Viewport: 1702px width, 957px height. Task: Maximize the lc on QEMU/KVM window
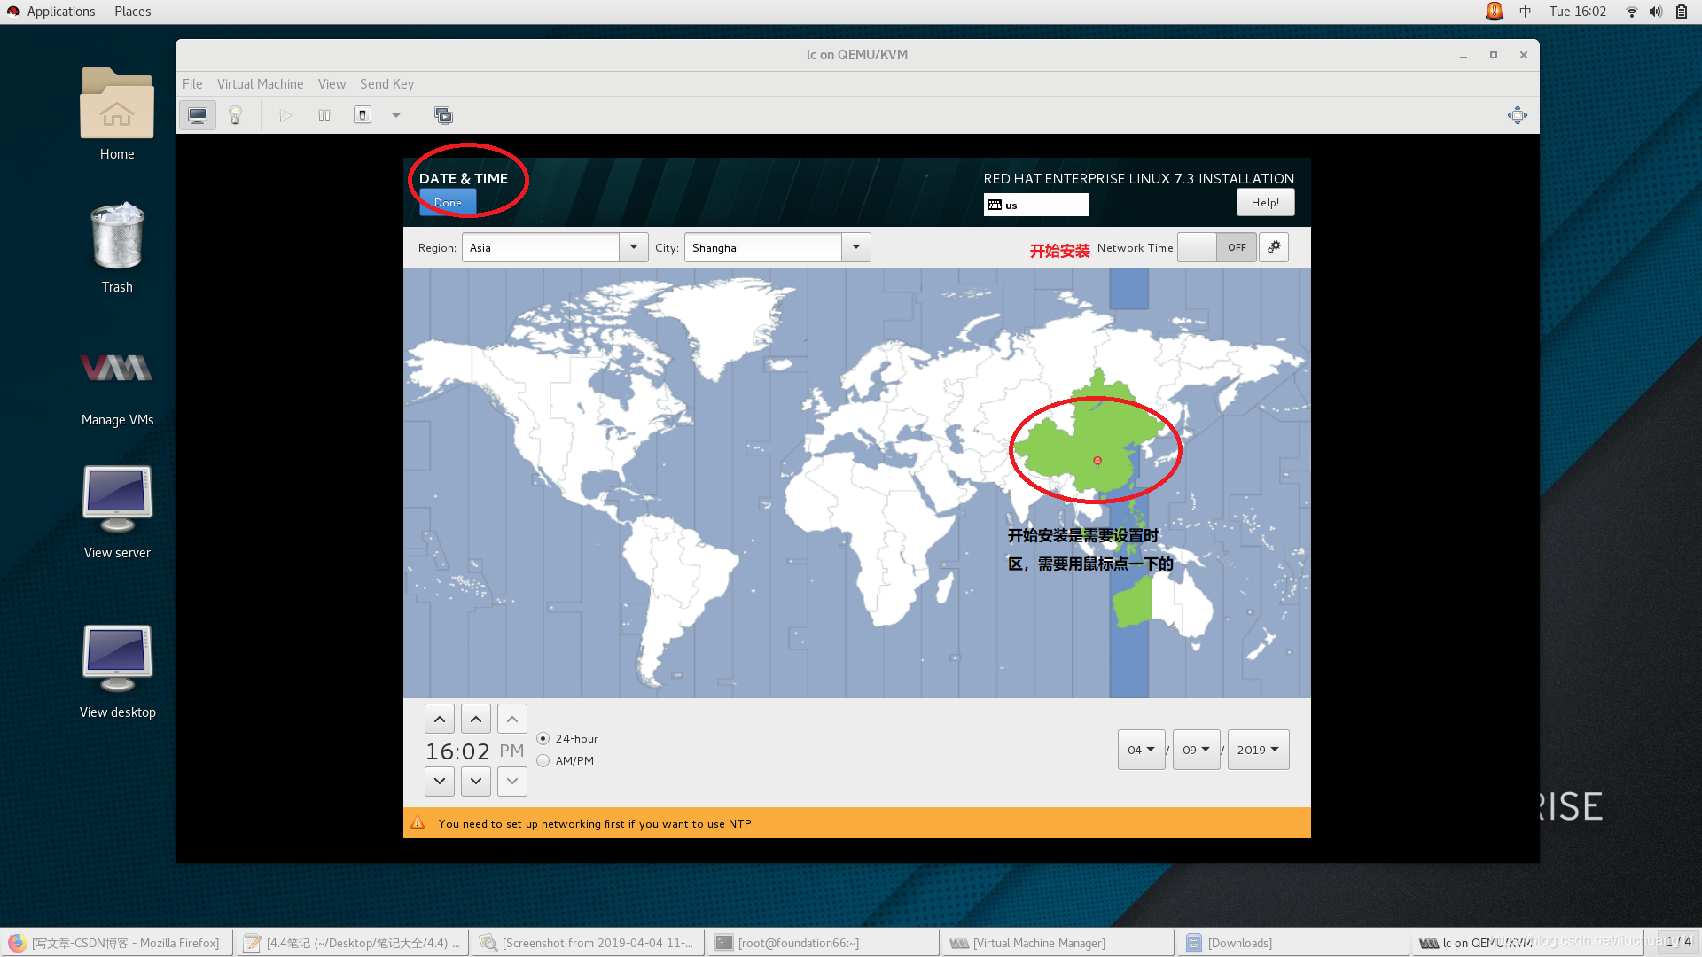1494,55
